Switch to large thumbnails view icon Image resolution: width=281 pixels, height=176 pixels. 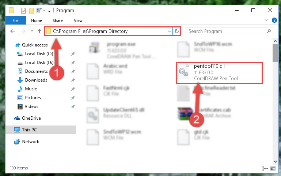273,168
